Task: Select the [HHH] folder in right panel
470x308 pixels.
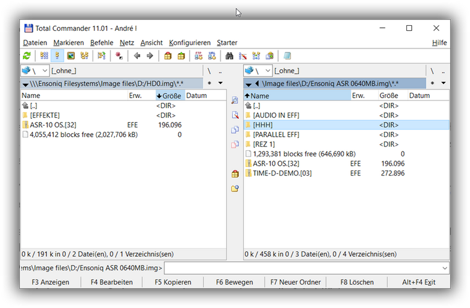Action: [346, 125]
